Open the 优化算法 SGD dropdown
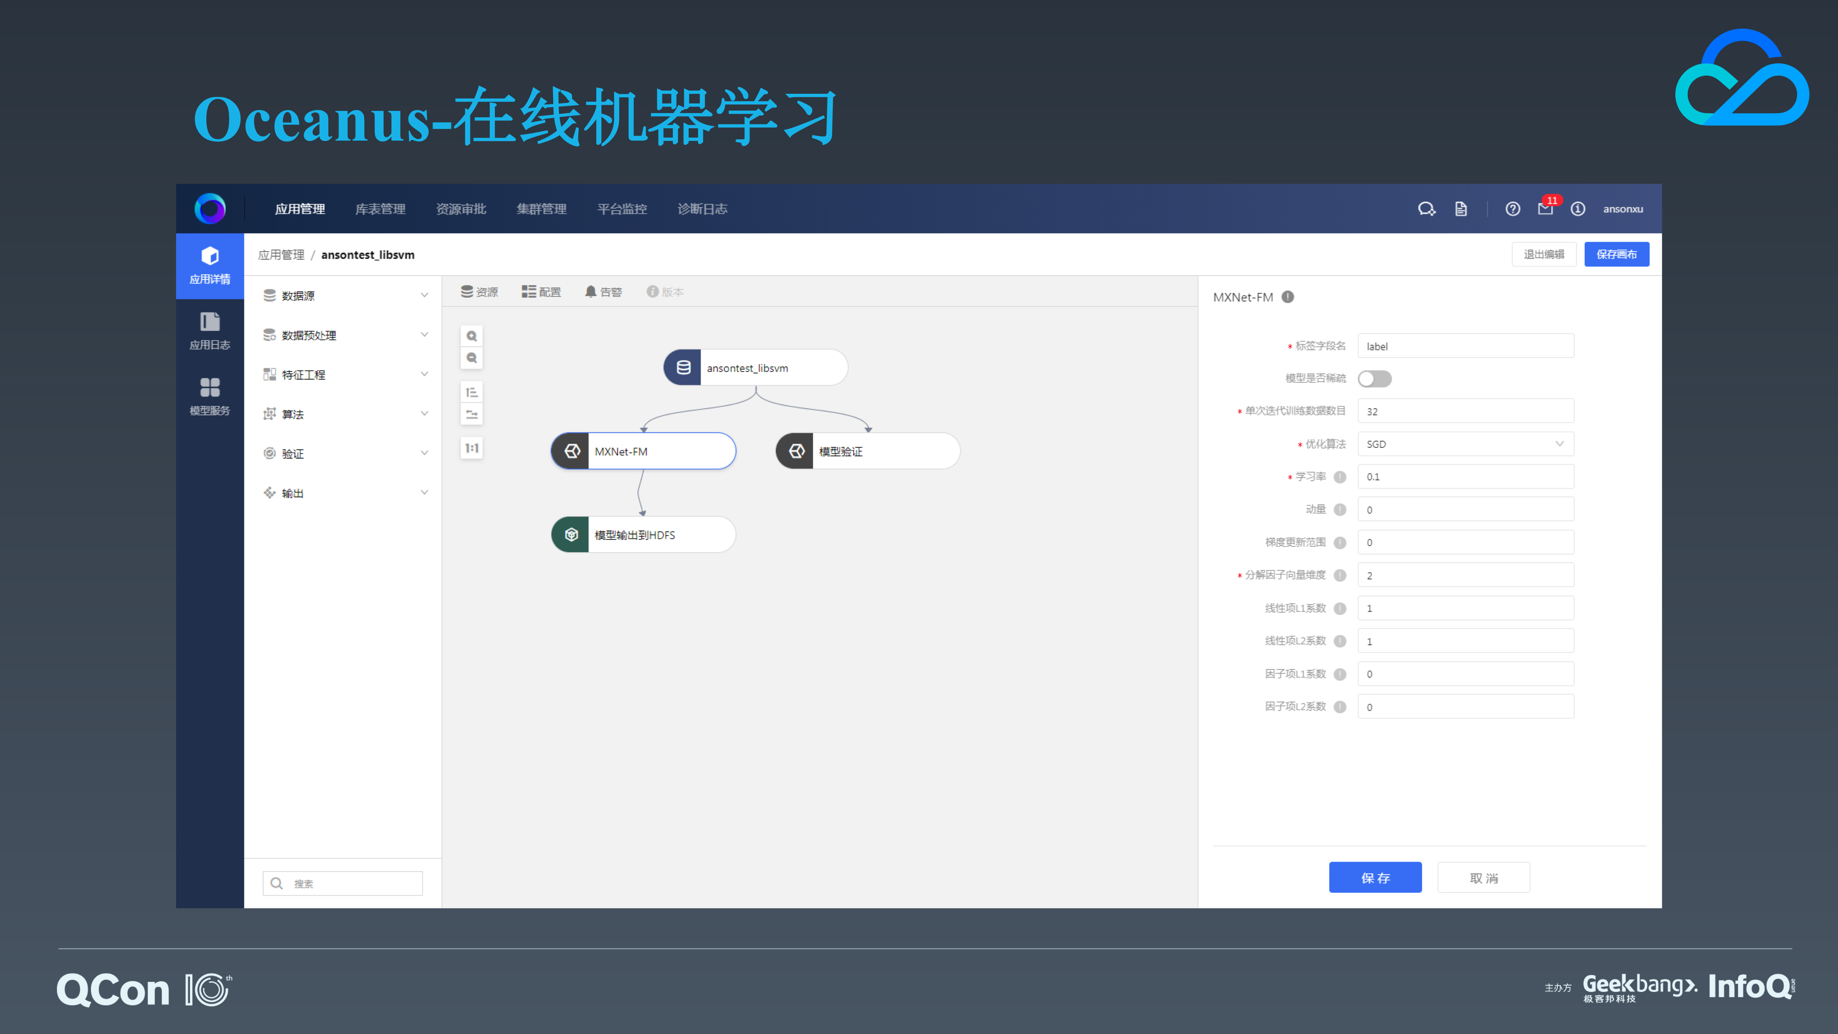Screen dimensions: 1838x1034 pyautogui.click(x=1465, y=444)
